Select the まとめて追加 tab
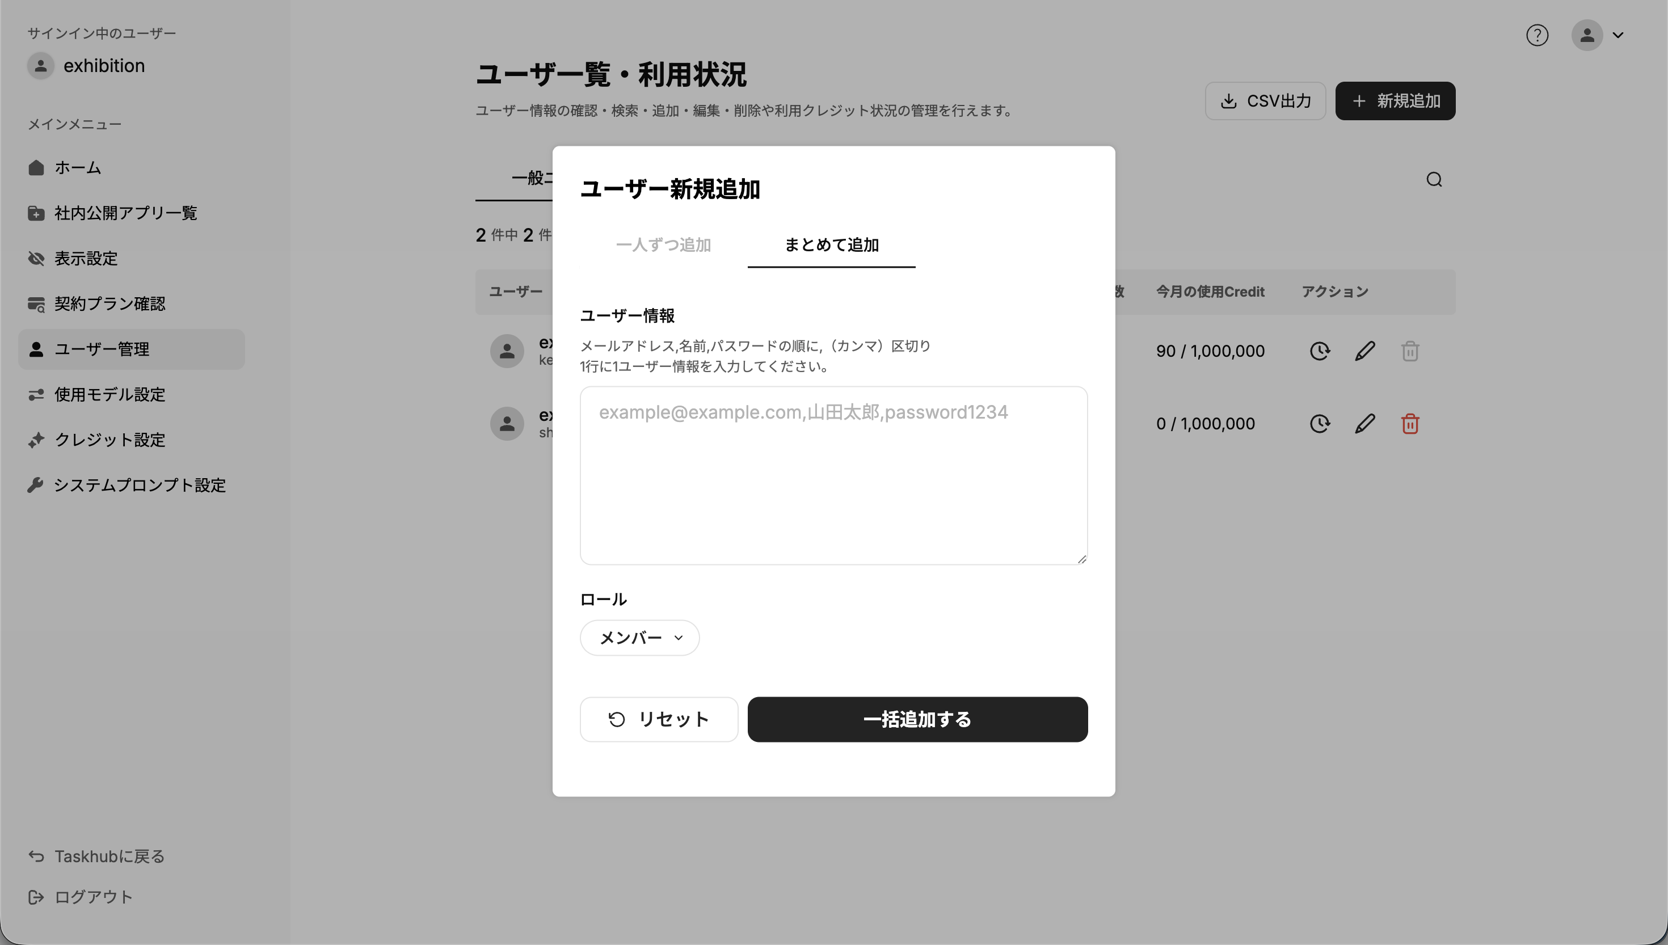This screenshot has width=1668, height=945. [831, 246]
